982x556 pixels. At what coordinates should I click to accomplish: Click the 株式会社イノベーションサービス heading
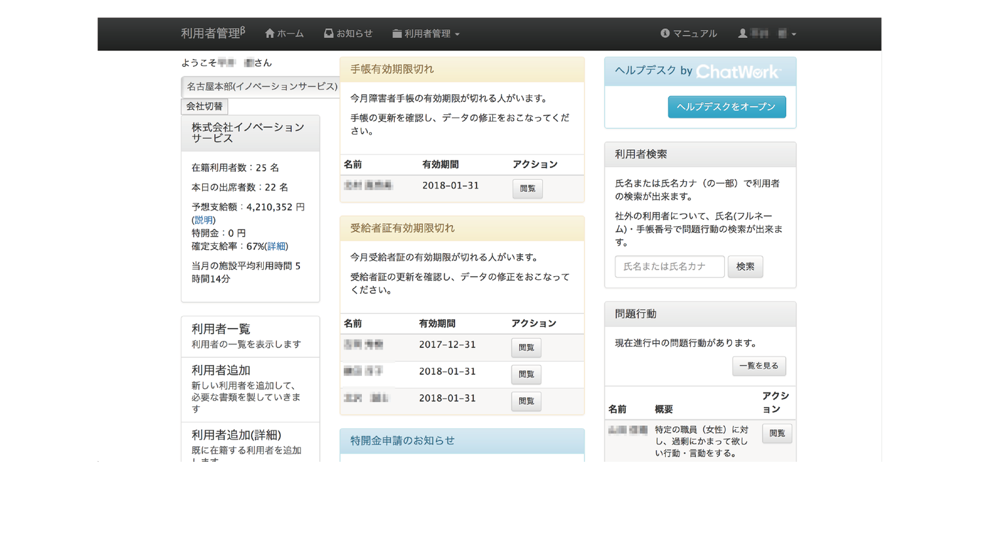coord(250,133)
